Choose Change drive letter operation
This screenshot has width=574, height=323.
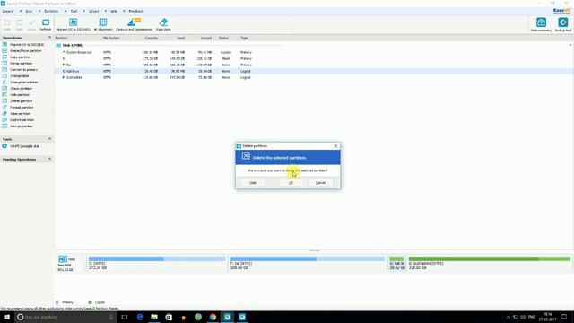point(20,82)
